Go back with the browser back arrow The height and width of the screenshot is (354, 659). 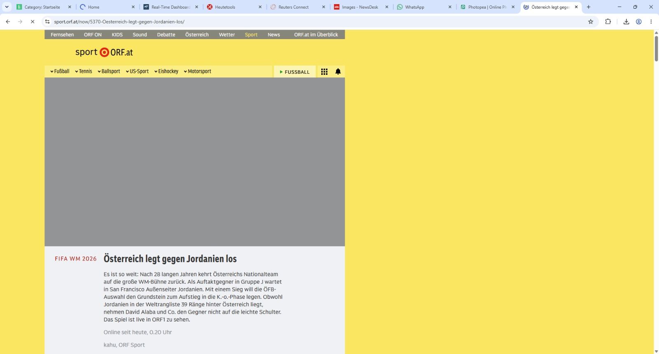[x=8, y=21]
